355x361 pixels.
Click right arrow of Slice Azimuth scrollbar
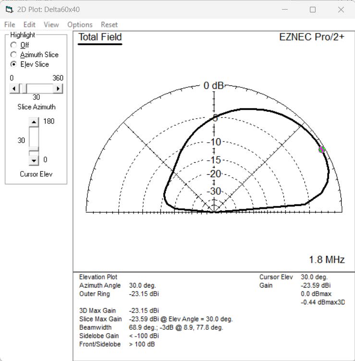tap(59, 88)
